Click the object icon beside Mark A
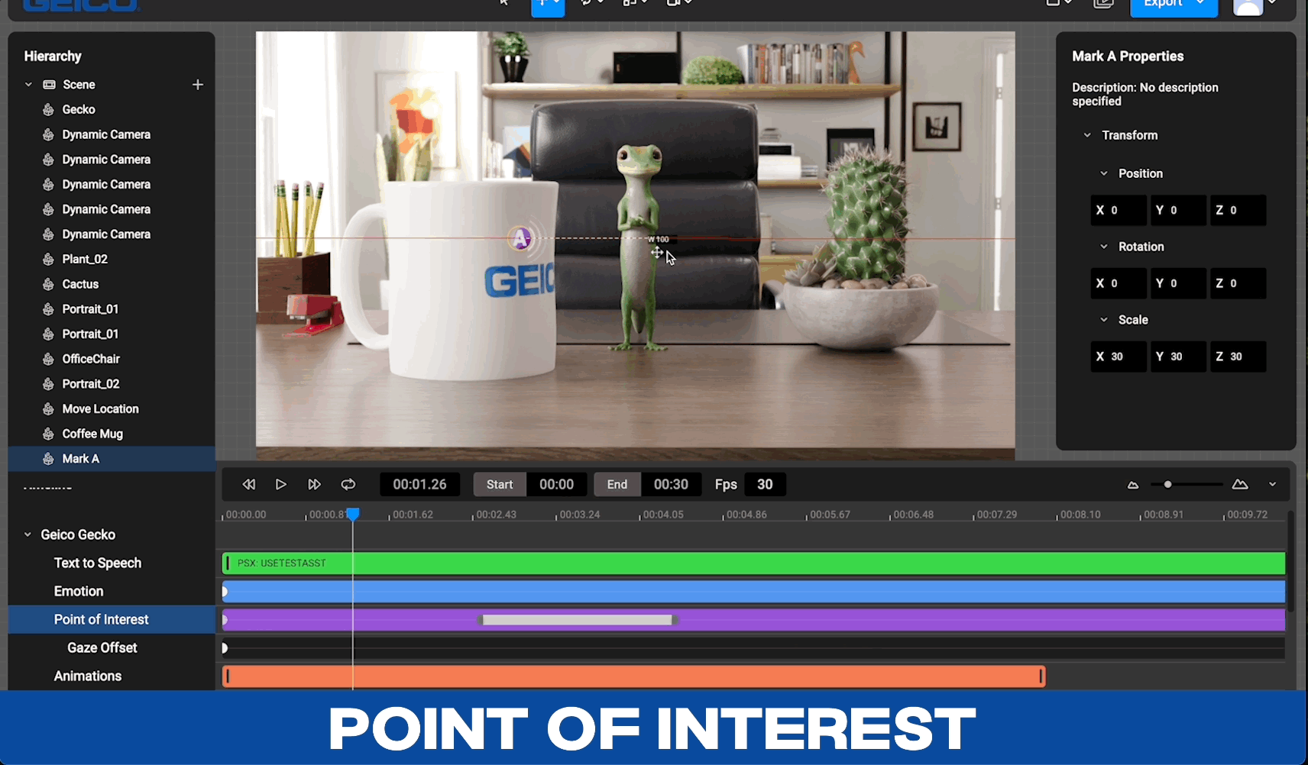This screenshot has width=1308, height=765. point(48,459)
